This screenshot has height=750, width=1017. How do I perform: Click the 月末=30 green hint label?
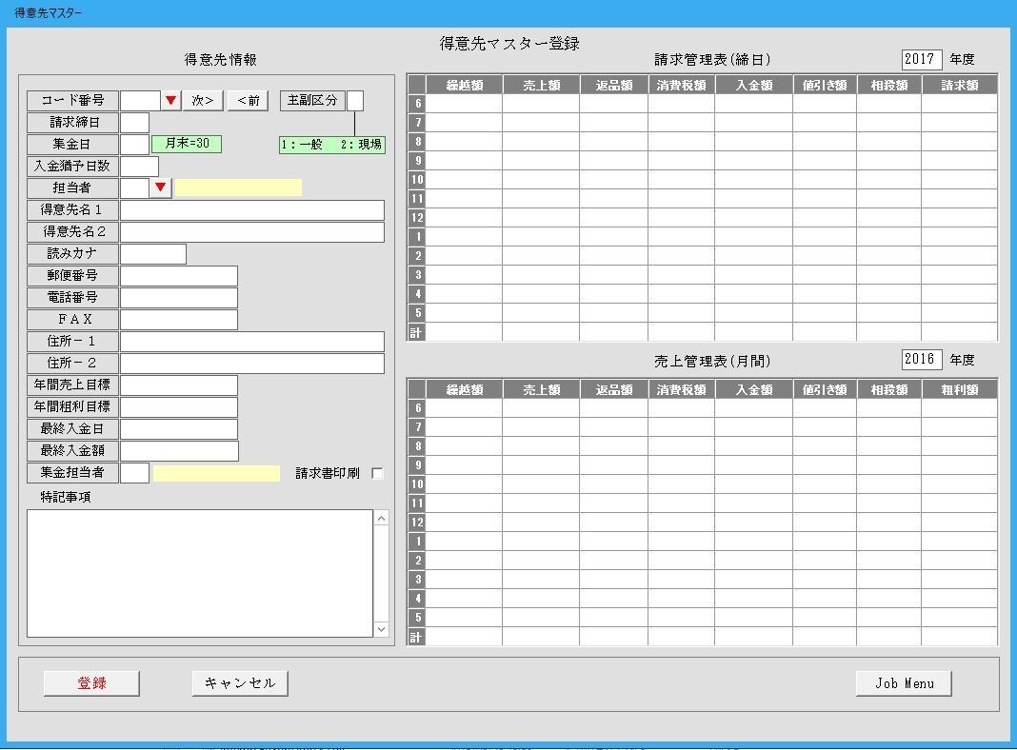187,144
